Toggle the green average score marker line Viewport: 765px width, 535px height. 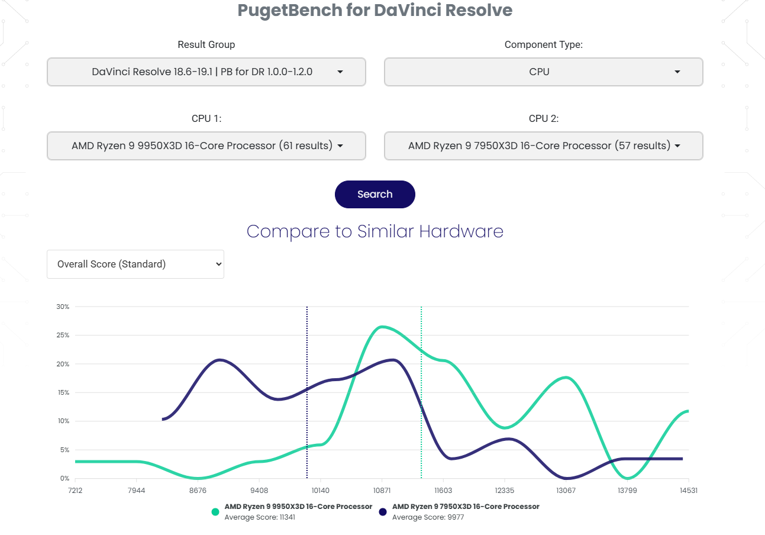[x=421, y=391]
